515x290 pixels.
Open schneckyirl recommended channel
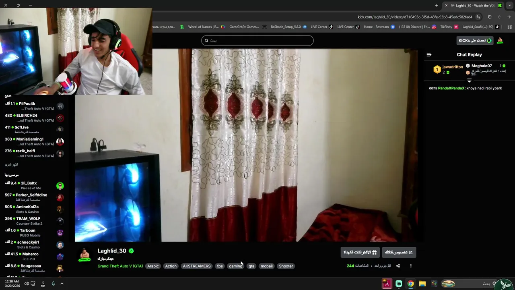tap(34, 244)
